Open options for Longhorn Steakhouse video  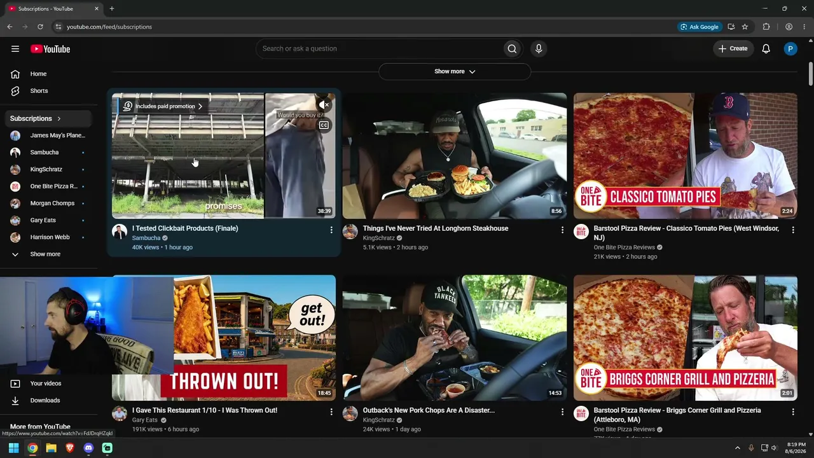[x=562, y=230]
